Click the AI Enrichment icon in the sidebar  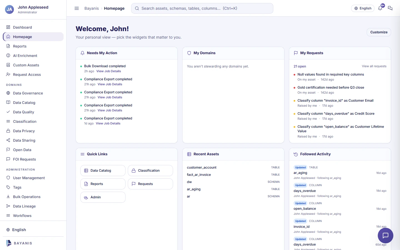click(x=8, y=56)
